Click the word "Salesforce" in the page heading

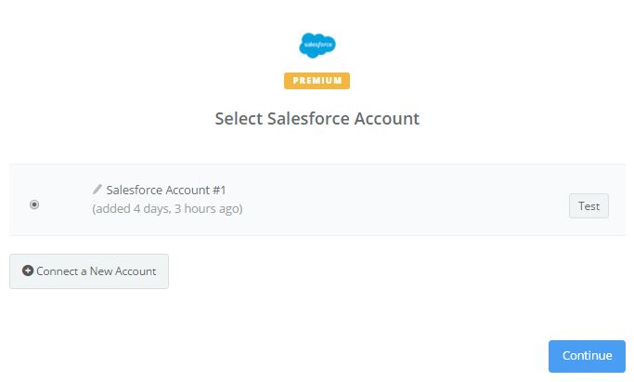pos(302,119)
